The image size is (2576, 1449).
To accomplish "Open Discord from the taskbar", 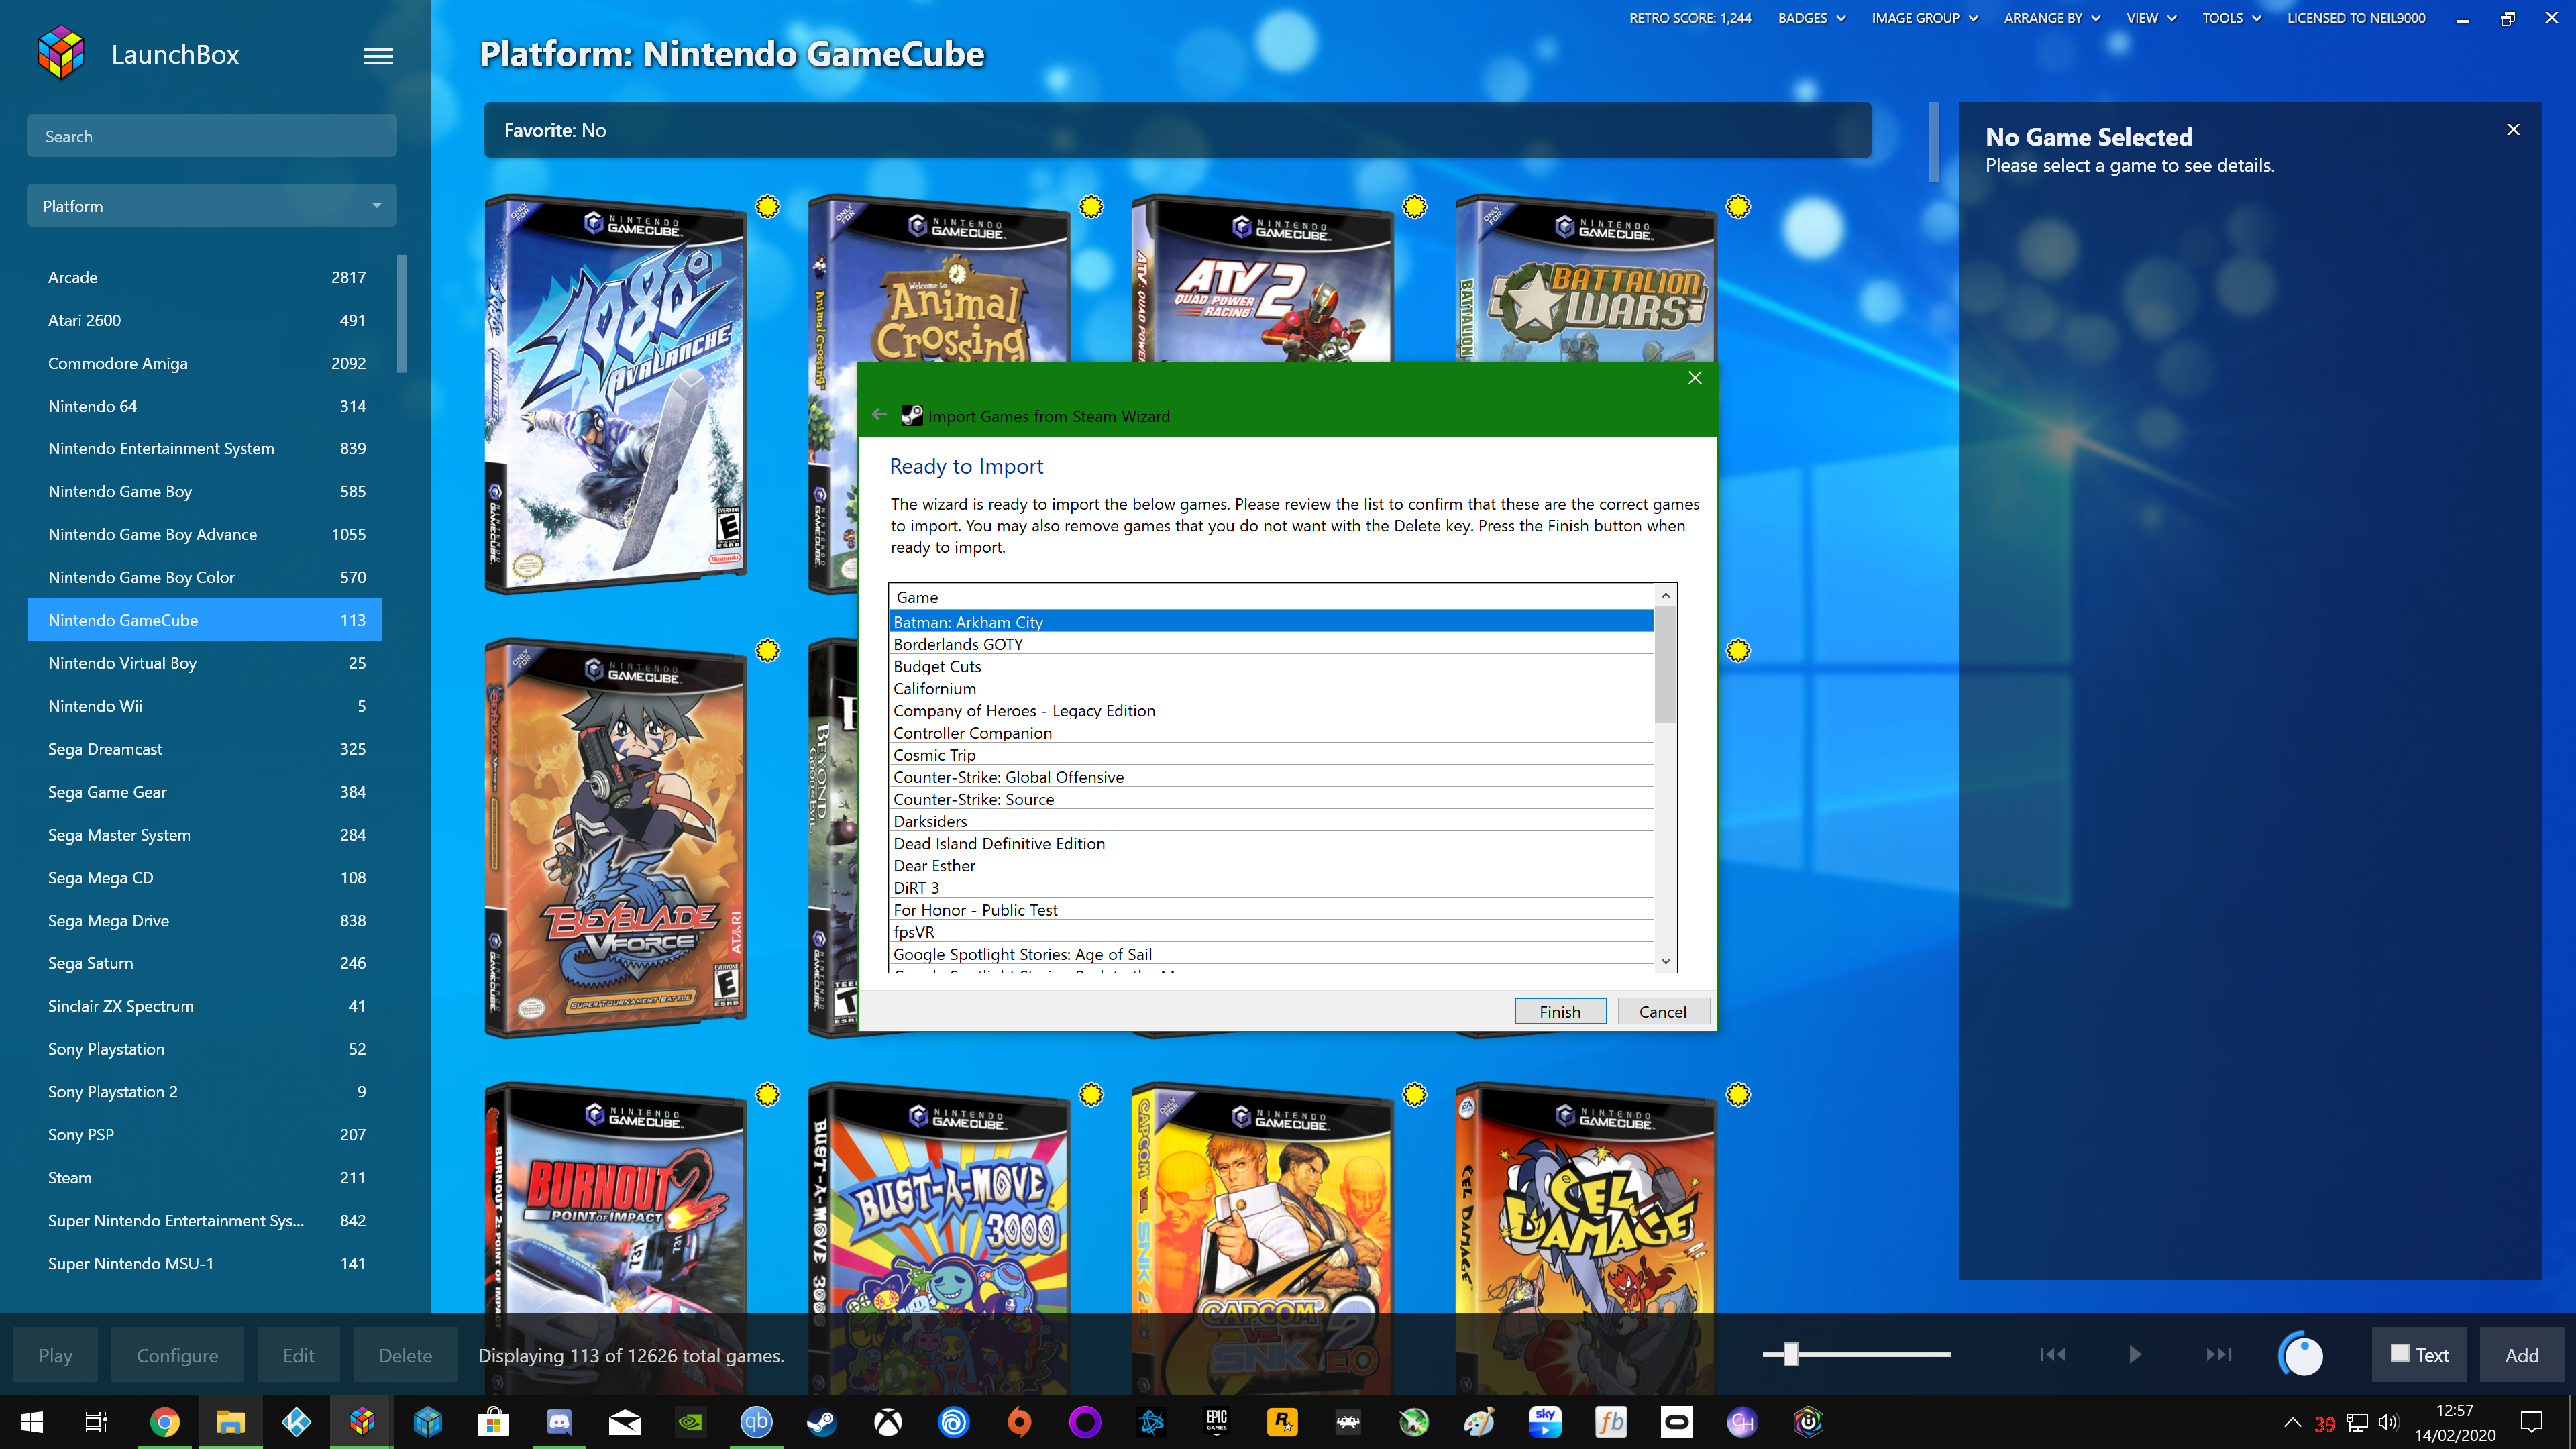I will click(559, 1422).
